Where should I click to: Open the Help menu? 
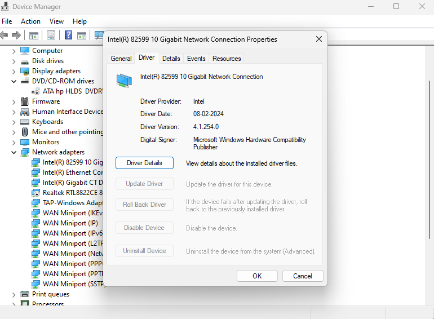[79, 21]
